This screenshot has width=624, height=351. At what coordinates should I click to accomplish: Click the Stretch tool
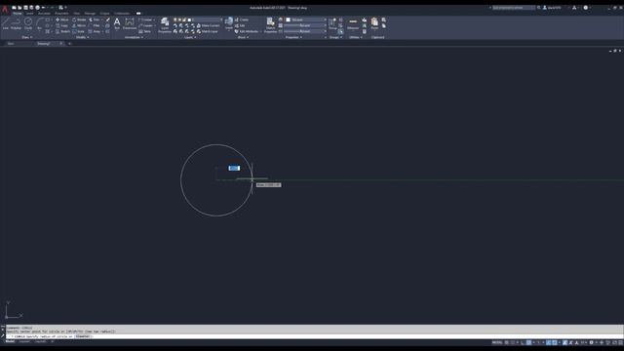[62, 31]
